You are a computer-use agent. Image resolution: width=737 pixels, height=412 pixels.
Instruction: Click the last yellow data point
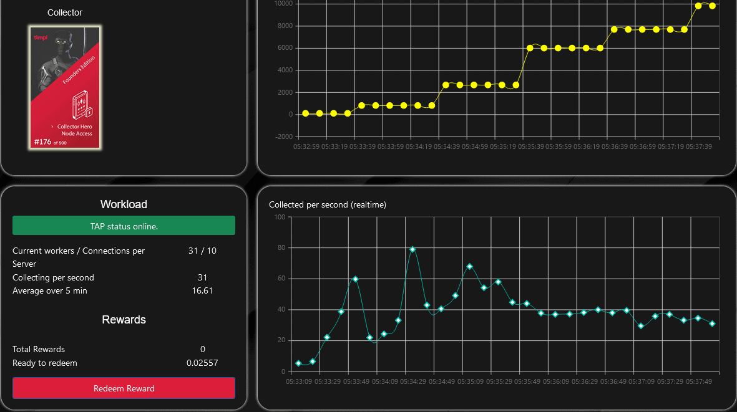pyautogui.click(x=712, y=6)
